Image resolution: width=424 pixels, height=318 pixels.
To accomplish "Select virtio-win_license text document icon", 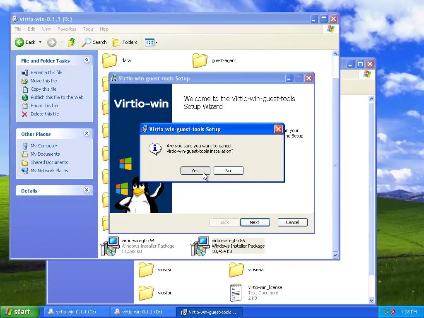I will (x=236, y=293).
